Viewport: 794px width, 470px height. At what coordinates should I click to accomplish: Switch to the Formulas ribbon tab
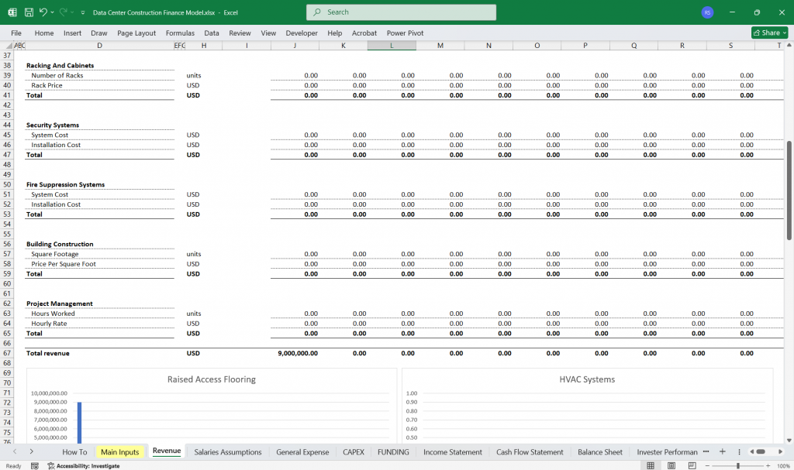coord(179,33)
